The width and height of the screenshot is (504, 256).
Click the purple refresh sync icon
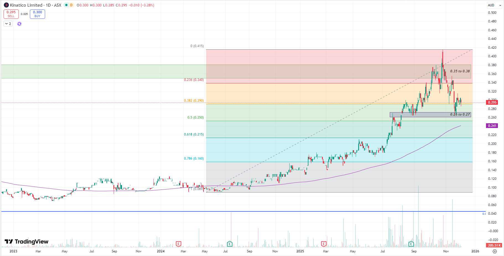pyautogui.click(x=19, y=24)
